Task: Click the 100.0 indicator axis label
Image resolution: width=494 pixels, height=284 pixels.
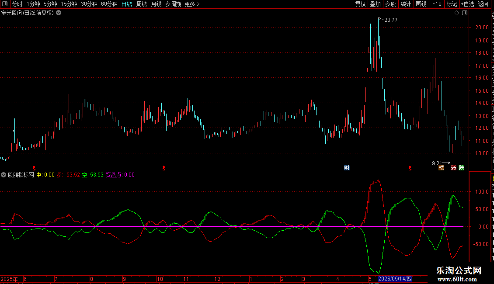Action: 482,192
